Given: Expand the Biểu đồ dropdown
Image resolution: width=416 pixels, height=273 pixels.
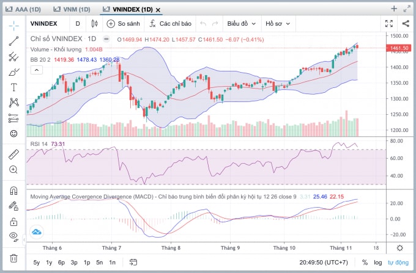Looking at the screenshot, I should click(242, 24).
